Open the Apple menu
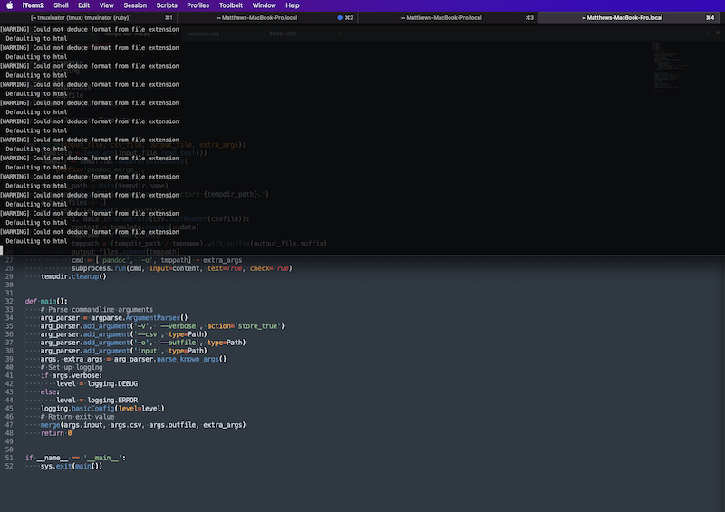Image resolution: width=725 pixels, height=512 pixels. (x=9, y=5)
